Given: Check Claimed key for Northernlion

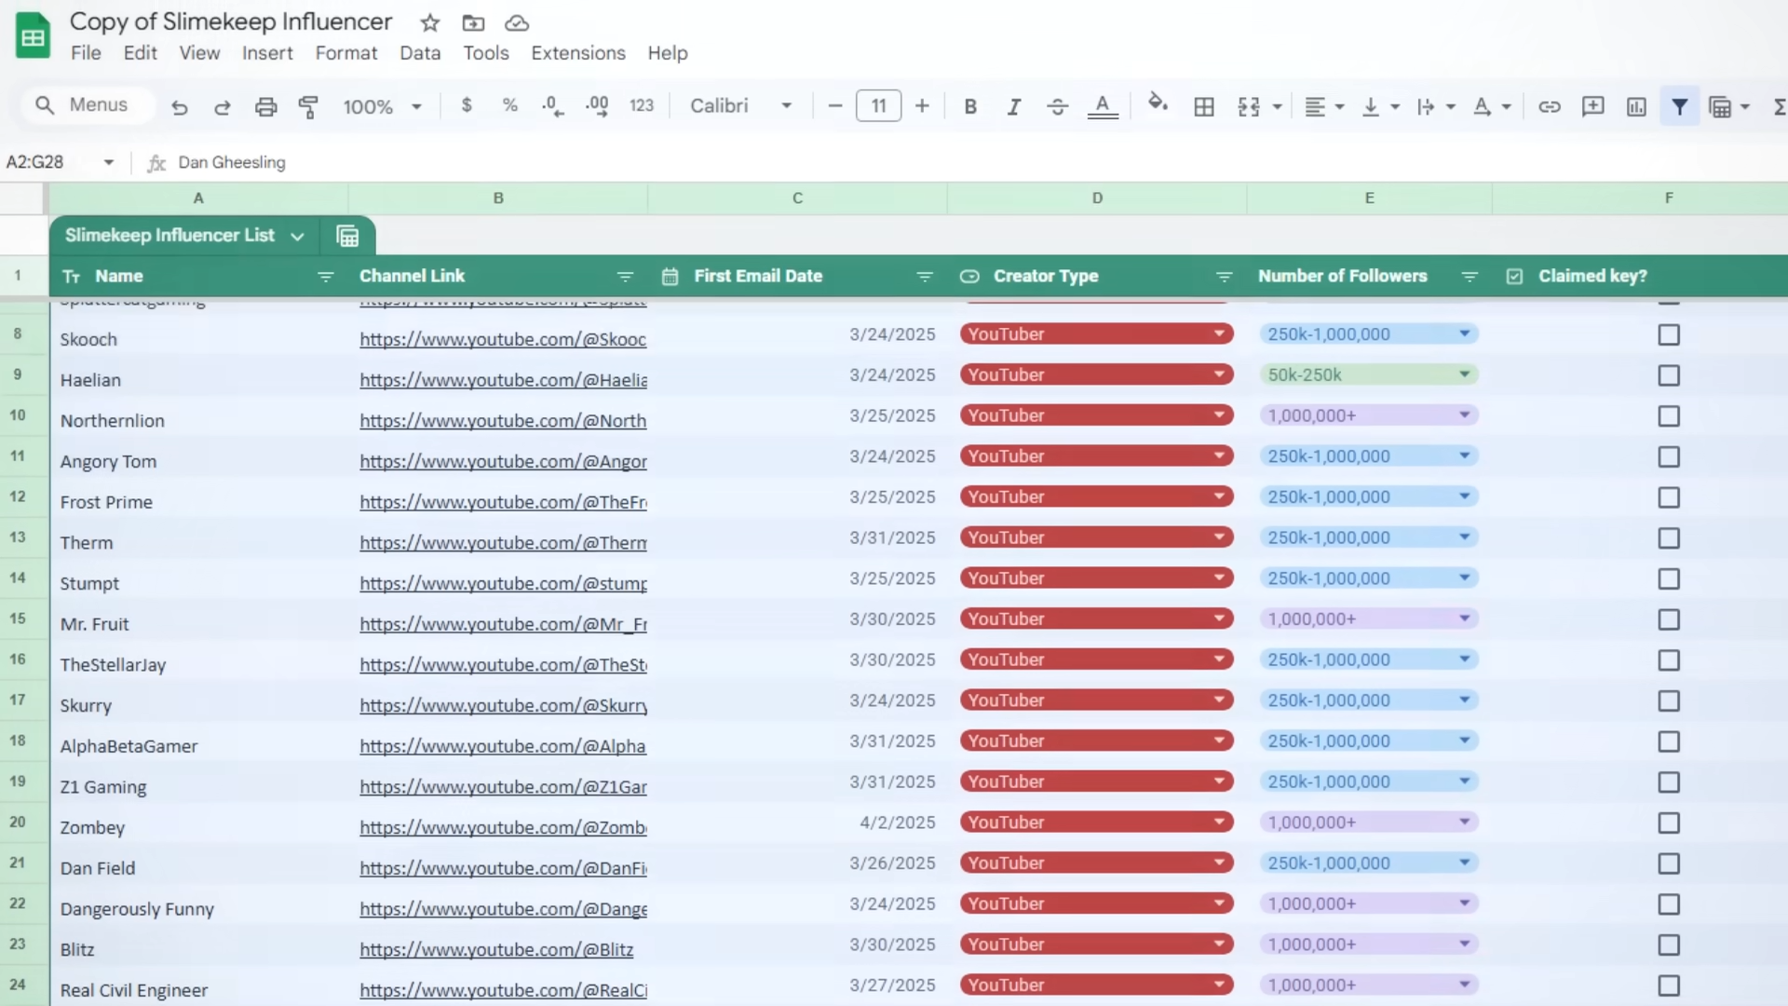Looking at the screenshot, I should click(1669, 416).
